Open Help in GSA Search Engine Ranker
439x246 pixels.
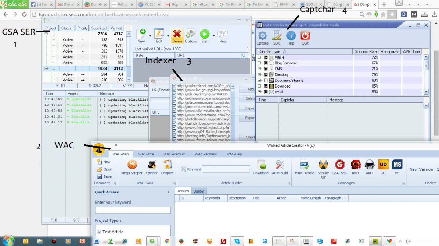click(223, 34)
